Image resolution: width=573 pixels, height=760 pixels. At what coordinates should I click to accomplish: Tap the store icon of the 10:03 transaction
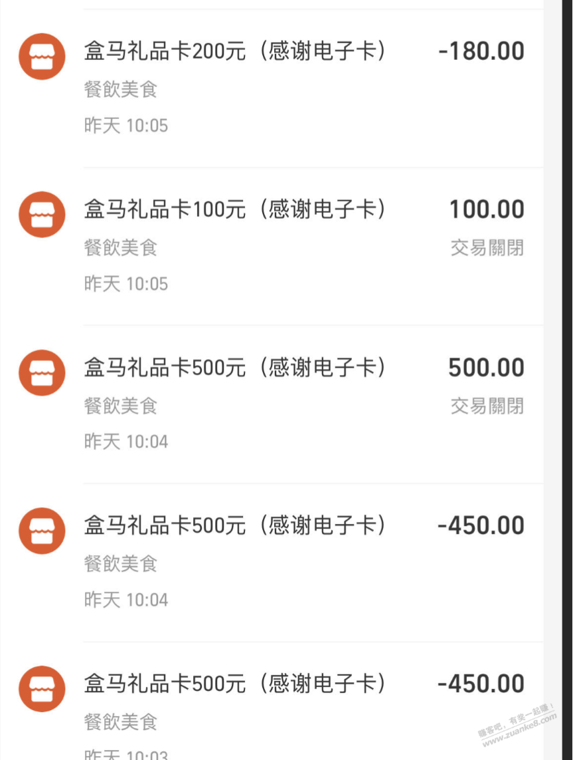tap(42, 689)
